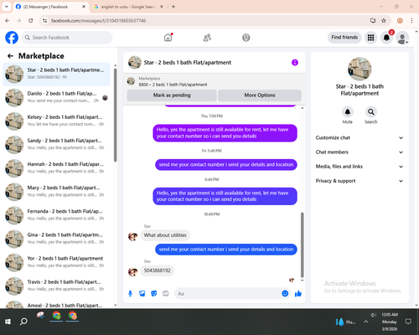Expand Media, files and links section
This screenshot has width=419, height=335.
pos(360,167)
